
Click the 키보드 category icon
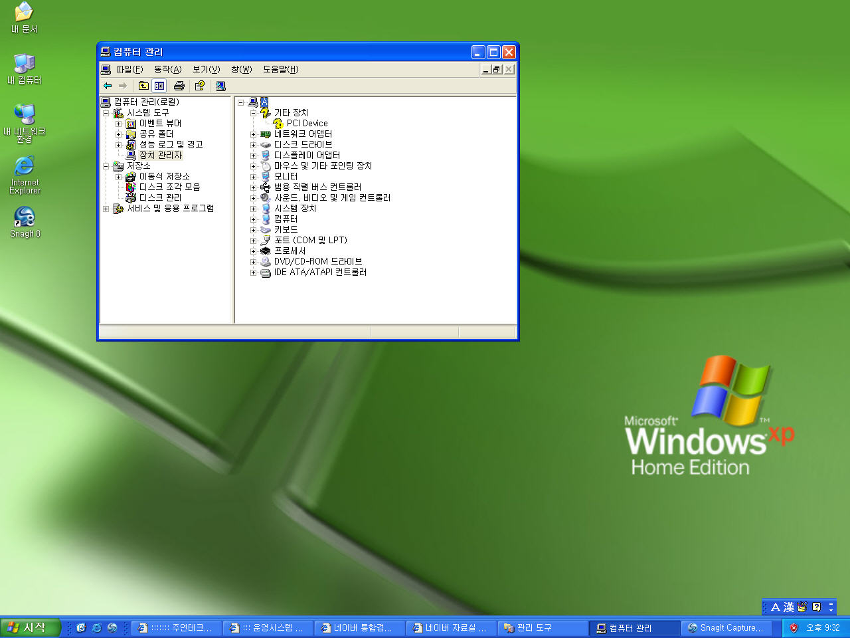point(266,229)
